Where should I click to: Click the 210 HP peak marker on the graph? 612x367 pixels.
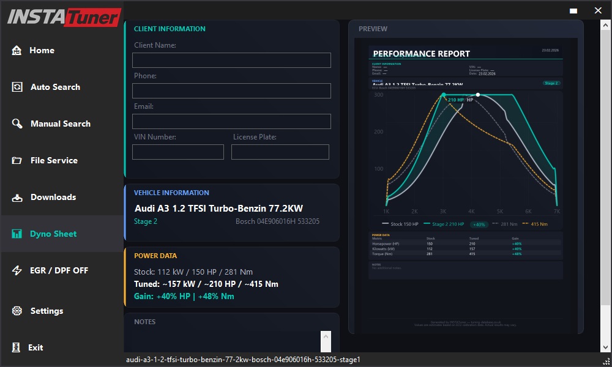coord(443,95)
